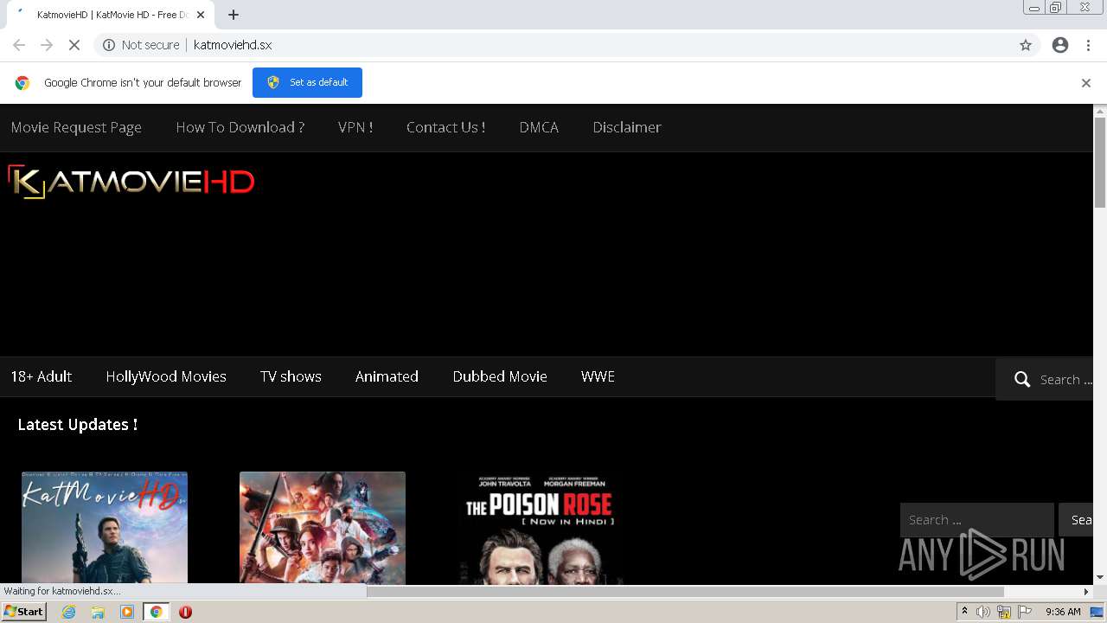
Task: Click the KatMovieHD logo
Action: [131, 182]
